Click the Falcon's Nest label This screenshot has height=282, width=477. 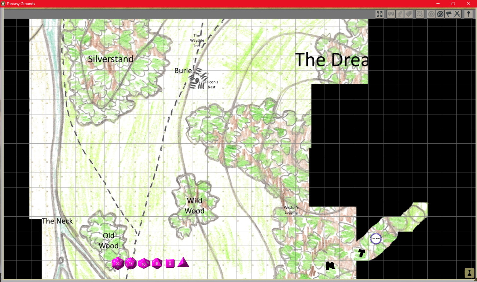pyautogui.click(x=211, y=84)
